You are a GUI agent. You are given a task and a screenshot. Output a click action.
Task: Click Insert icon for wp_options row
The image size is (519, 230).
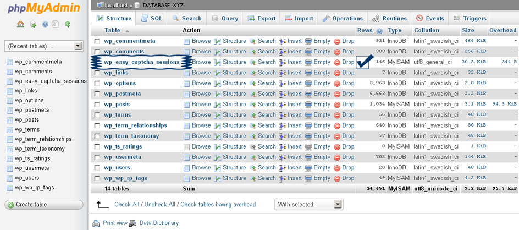(283, 84)
